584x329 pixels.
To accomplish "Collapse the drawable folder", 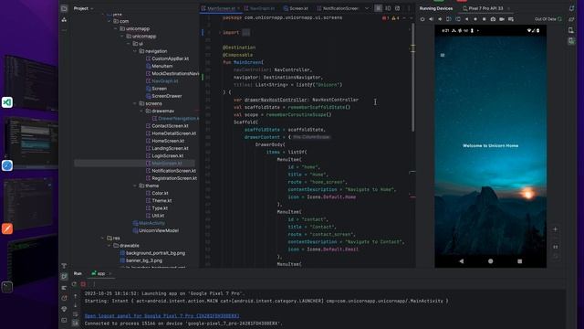I will [x=109, y=245].
